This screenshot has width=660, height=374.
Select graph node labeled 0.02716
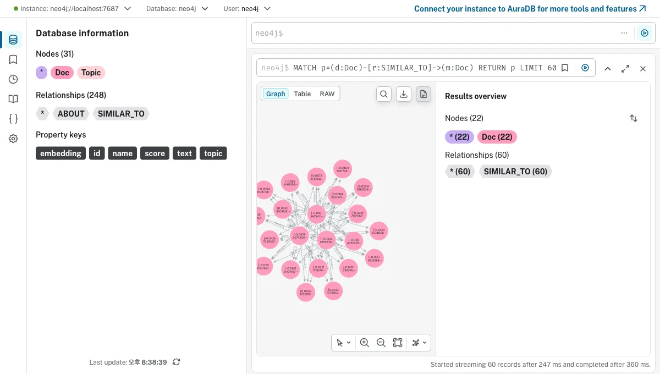click(x=363, y=188)
